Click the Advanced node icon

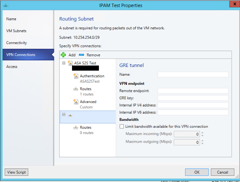(x=76, y=102)
